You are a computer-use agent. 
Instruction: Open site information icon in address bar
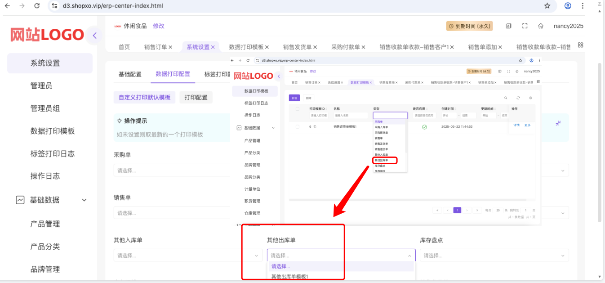click(54, 6)
